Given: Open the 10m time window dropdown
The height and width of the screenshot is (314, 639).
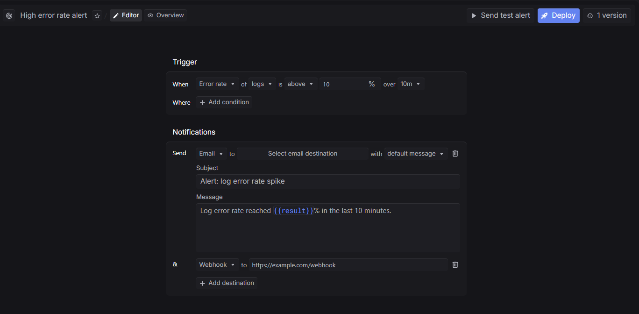Looking at the screenshot, I should tap(411, 84).
